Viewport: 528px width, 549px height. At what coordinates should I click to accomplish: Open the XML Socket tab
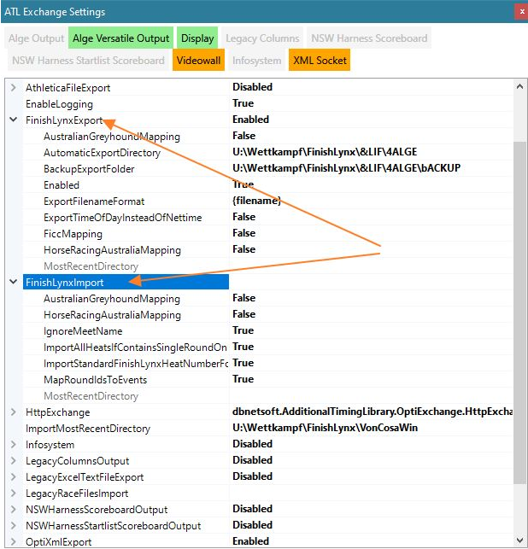[x=318, y=61]
